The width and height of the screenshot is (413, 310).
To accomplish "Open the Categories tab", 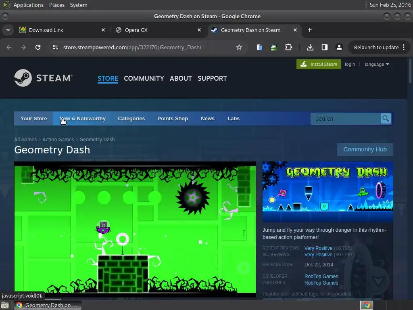I will pos(131,119).
